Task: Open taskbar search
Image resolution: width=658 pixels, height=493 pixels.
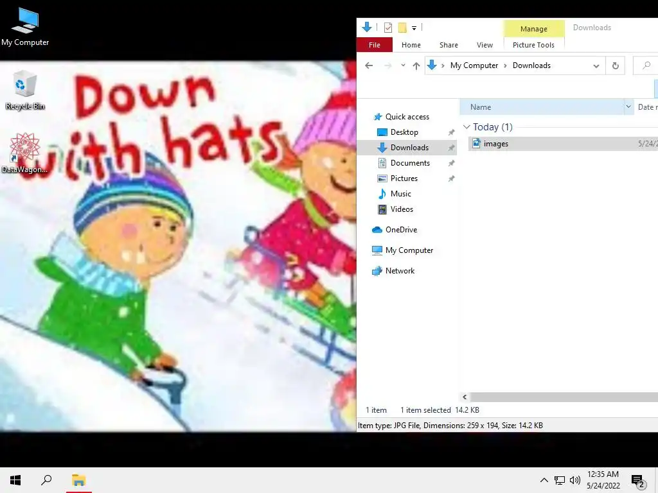Action: 46,480
